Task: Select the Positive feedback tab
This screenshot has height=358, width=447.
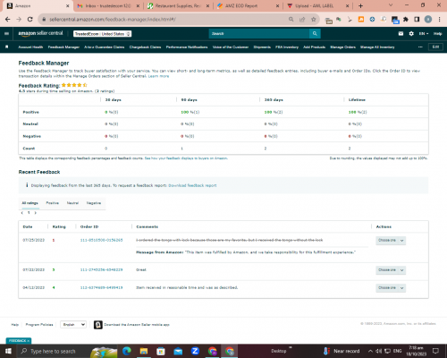Action: pos(53,203)
